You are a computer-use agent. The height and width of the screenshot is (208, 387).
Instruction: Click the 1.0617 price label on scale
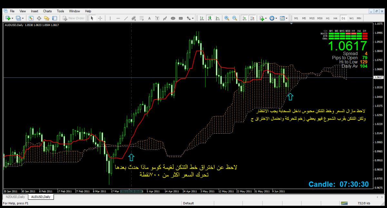(379, 78)
